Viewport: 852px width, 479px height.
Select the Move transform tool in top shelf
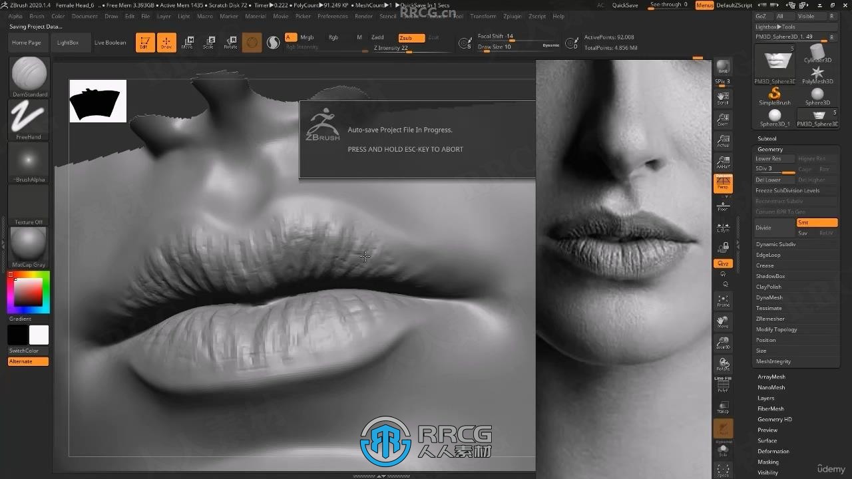(x=188, y=43)
